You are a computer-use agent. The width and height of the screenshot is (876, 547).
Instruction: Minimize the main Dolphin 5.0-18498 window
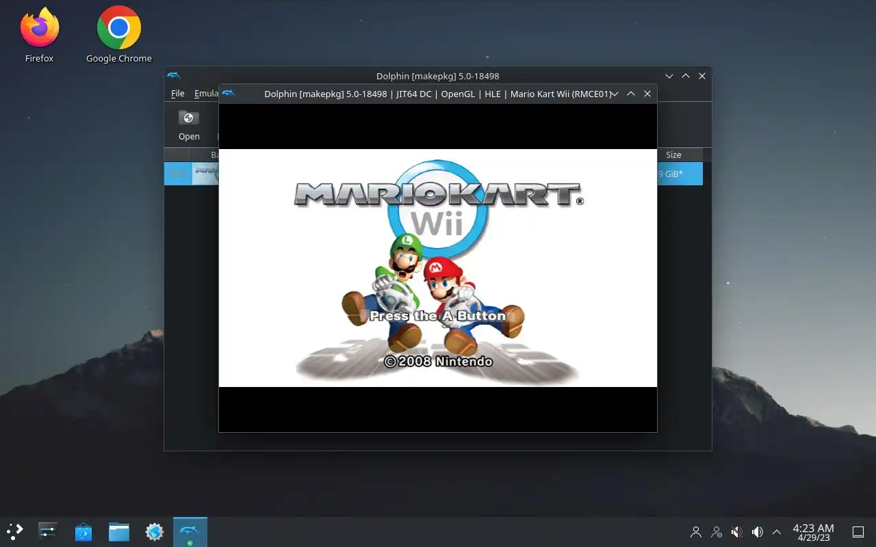669,76
